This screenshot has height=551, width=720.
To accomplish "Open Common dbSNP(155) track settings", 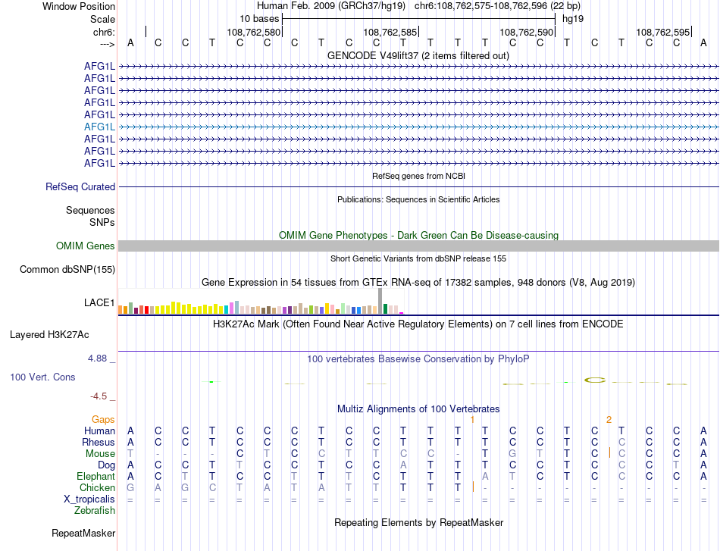I will click(67, 270).
